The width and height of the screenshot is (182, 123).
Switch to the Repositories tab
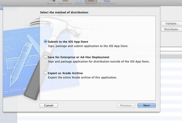pyautogui.click(x=65, y=3)
